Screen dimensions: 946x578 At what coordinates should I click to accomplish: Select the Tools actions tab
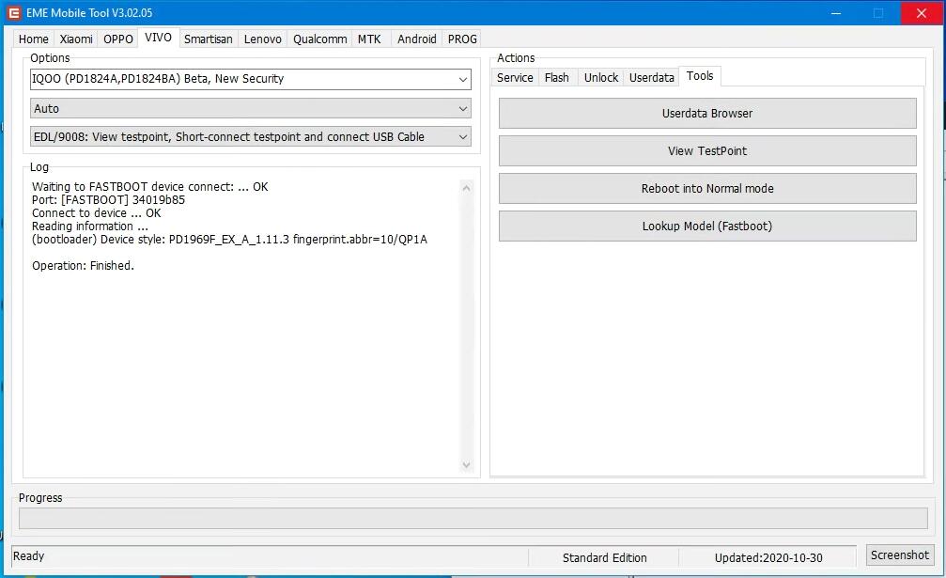coord(700,76)
